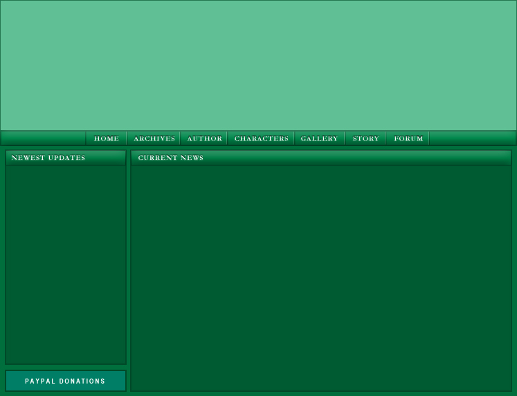
Task: View the Characters section
Action: tap(261, 138)
